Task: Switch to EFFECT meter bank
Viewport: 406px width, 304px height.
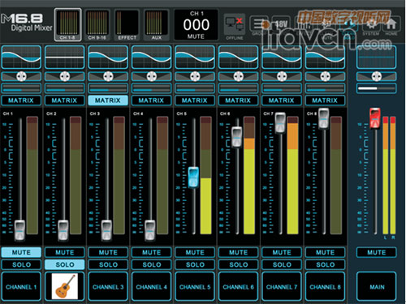Action: pyautogui.click(x=127, y=25)
